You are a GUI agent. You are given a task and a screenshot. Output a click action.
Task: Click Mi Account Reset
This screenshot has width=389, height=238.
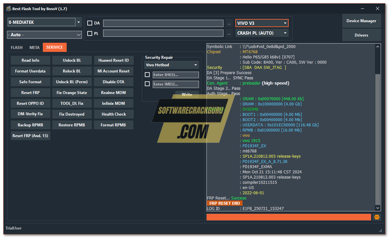point(113,71)
